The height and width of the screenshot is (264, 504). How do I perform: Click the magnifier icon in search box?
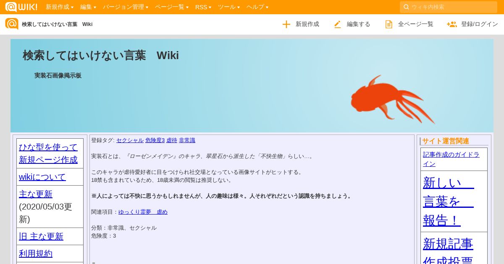click(406, 7)
